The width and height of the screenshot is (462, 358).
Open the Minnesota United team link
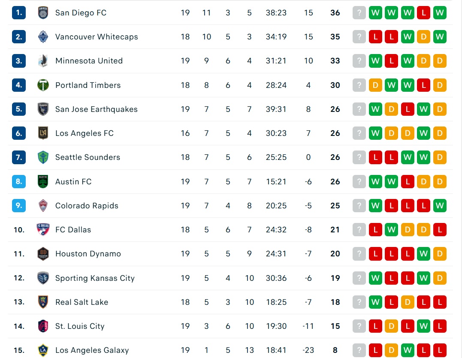[89, 60]
